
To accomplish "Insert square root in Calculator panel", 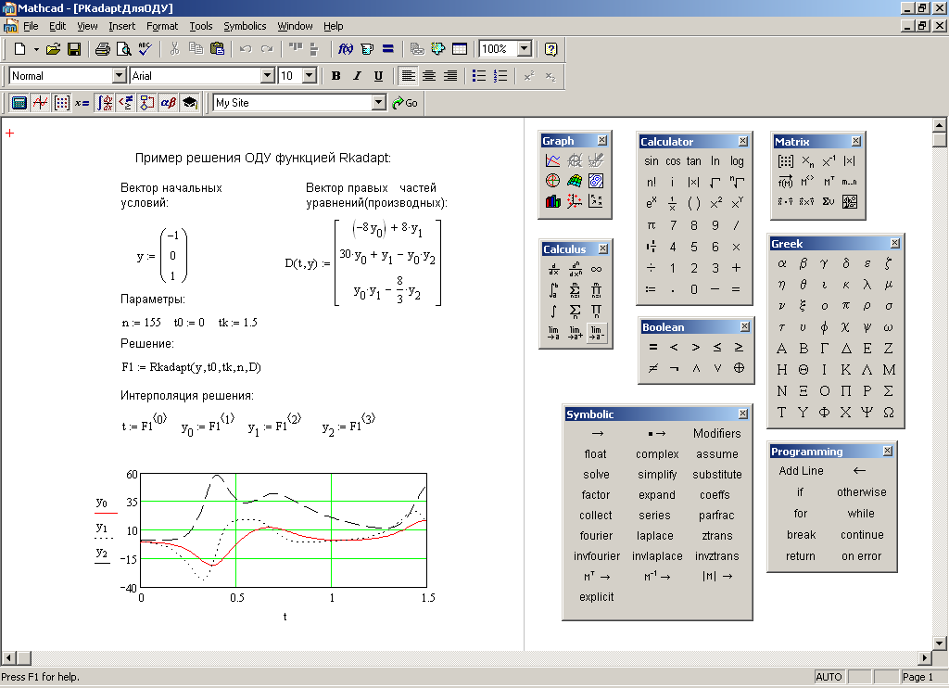I will 715,183.
